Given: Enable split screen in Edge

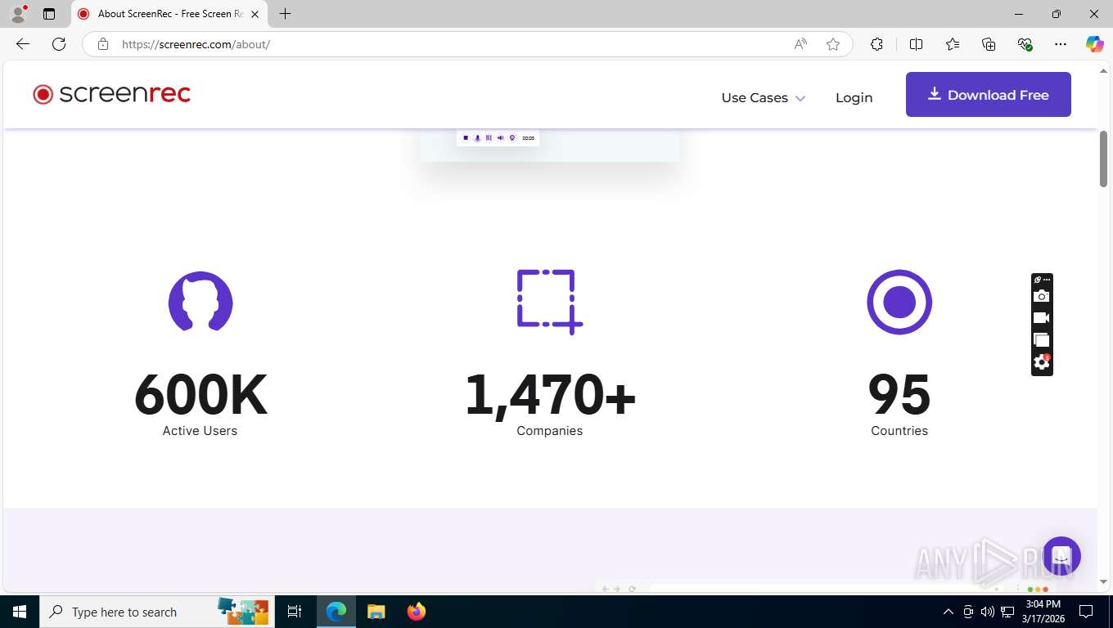Looking at the screenshot, I should pyautogui.click(x=916, y=44).
